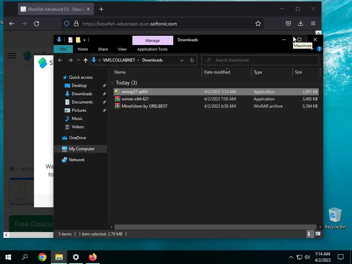Go back in Explorer navigation
The height and width of the screenshot is (264, 352).
pos(60,60)
